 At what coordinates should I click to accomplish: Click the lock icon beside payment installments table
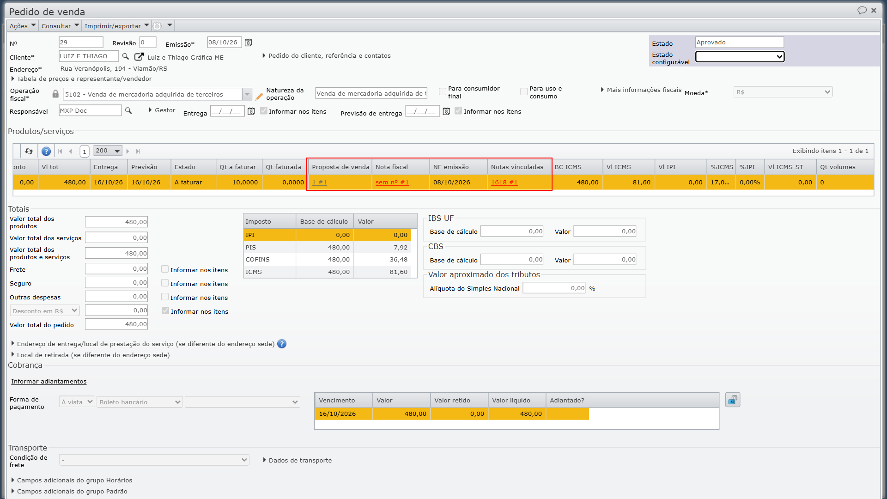click(x=733, y=400)
